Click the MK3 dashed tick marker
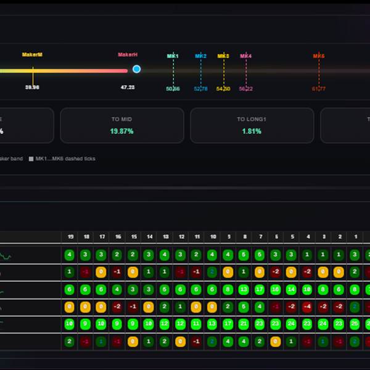The height and width of the screenshot is (370, 370). (224, 71)
